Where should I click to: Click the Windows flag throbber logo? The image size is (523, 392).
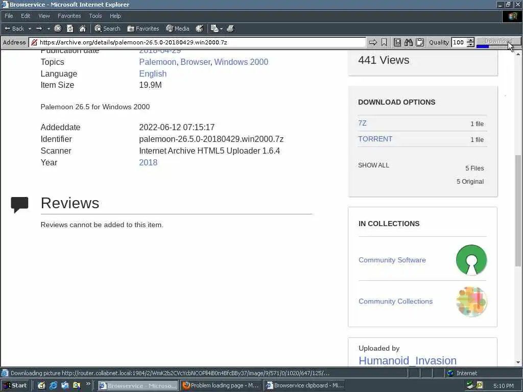point(512,16)
